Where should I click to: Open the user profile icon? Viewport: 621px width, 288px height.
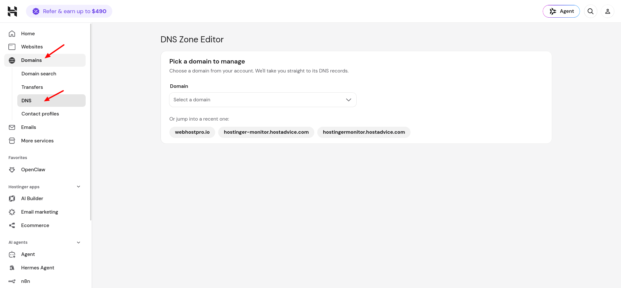(608, 11)
